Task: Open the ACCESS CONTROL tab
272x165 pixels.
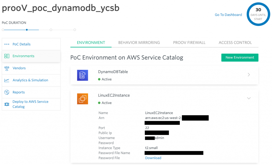Action: click(235, 43)
